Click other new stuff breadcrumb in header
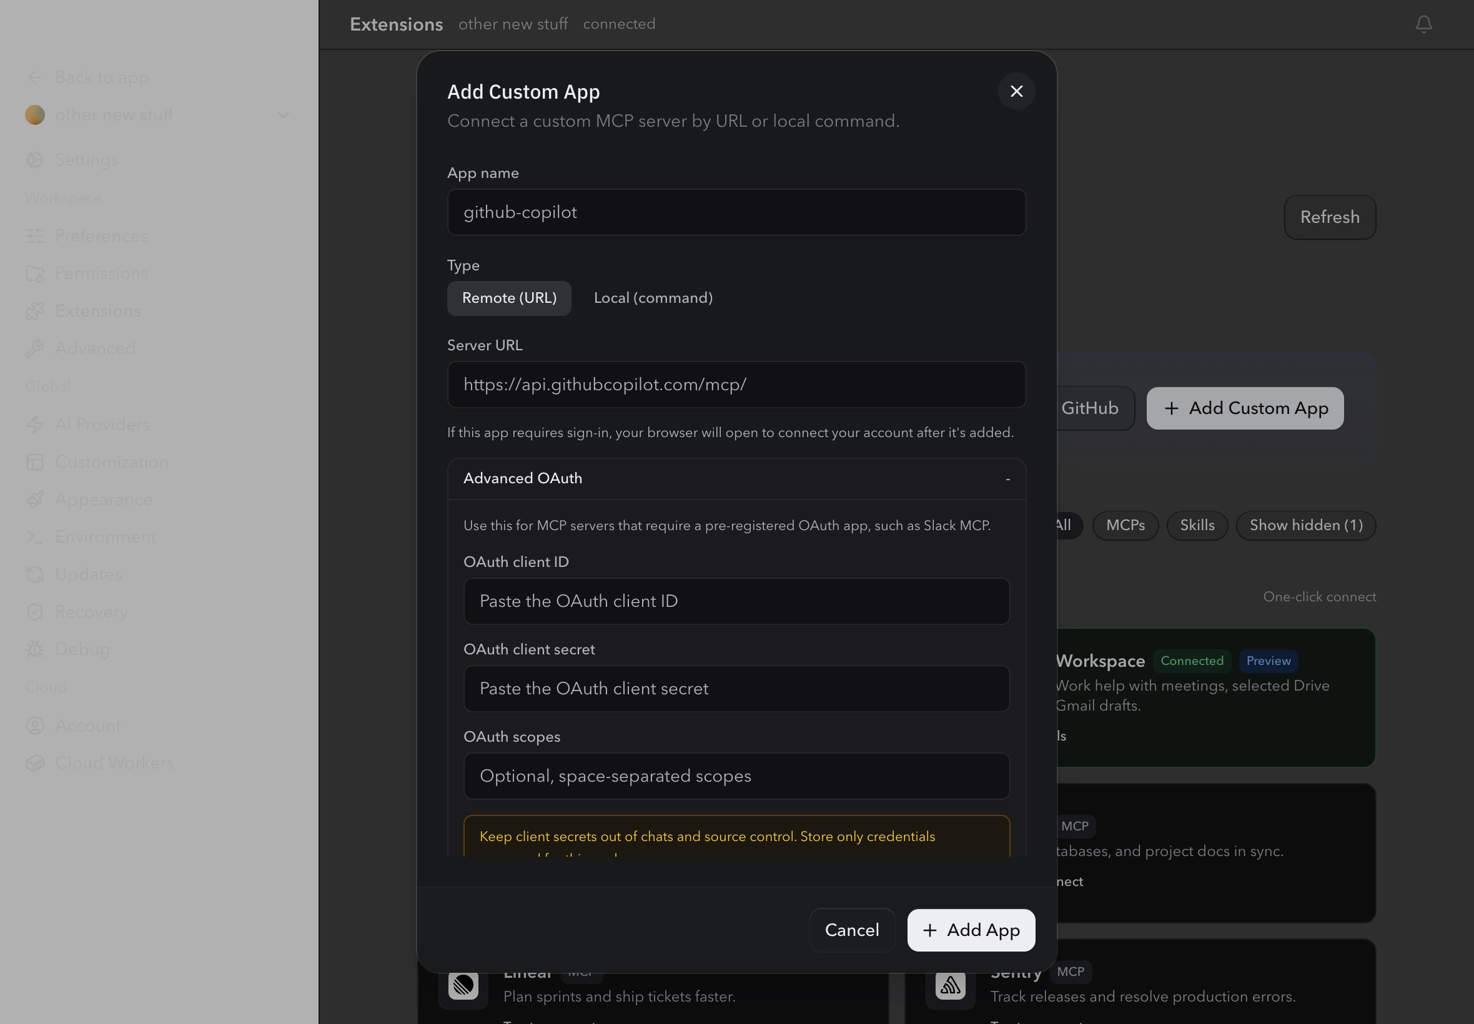 click(x=513, y=24)
